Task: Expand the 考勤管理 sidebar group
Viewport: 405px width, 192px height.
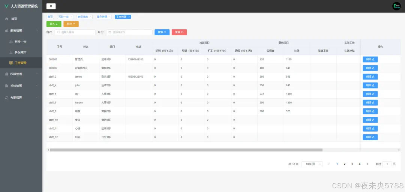Action: tap(21, 97)
